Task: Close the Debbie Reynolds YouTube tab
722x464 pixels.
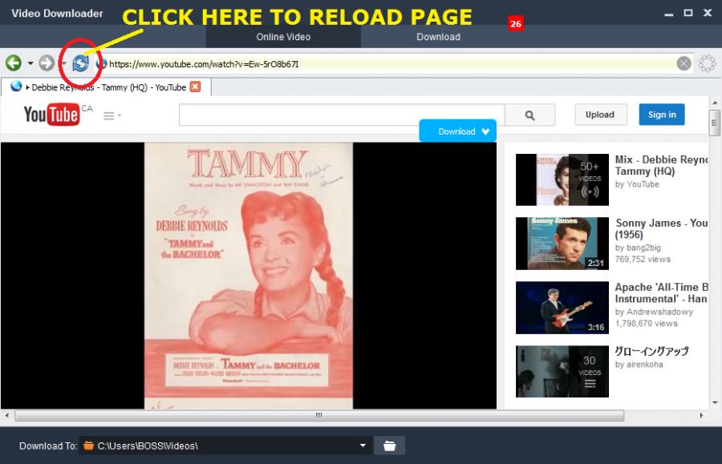Action: pos(196,87)
